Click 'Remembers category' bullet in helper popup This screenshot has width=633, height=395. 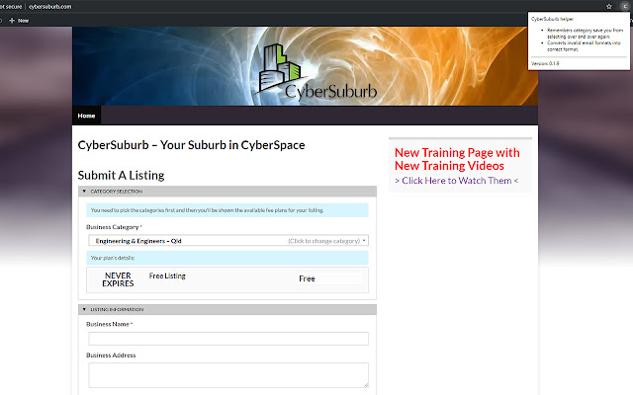click(585, 33)
